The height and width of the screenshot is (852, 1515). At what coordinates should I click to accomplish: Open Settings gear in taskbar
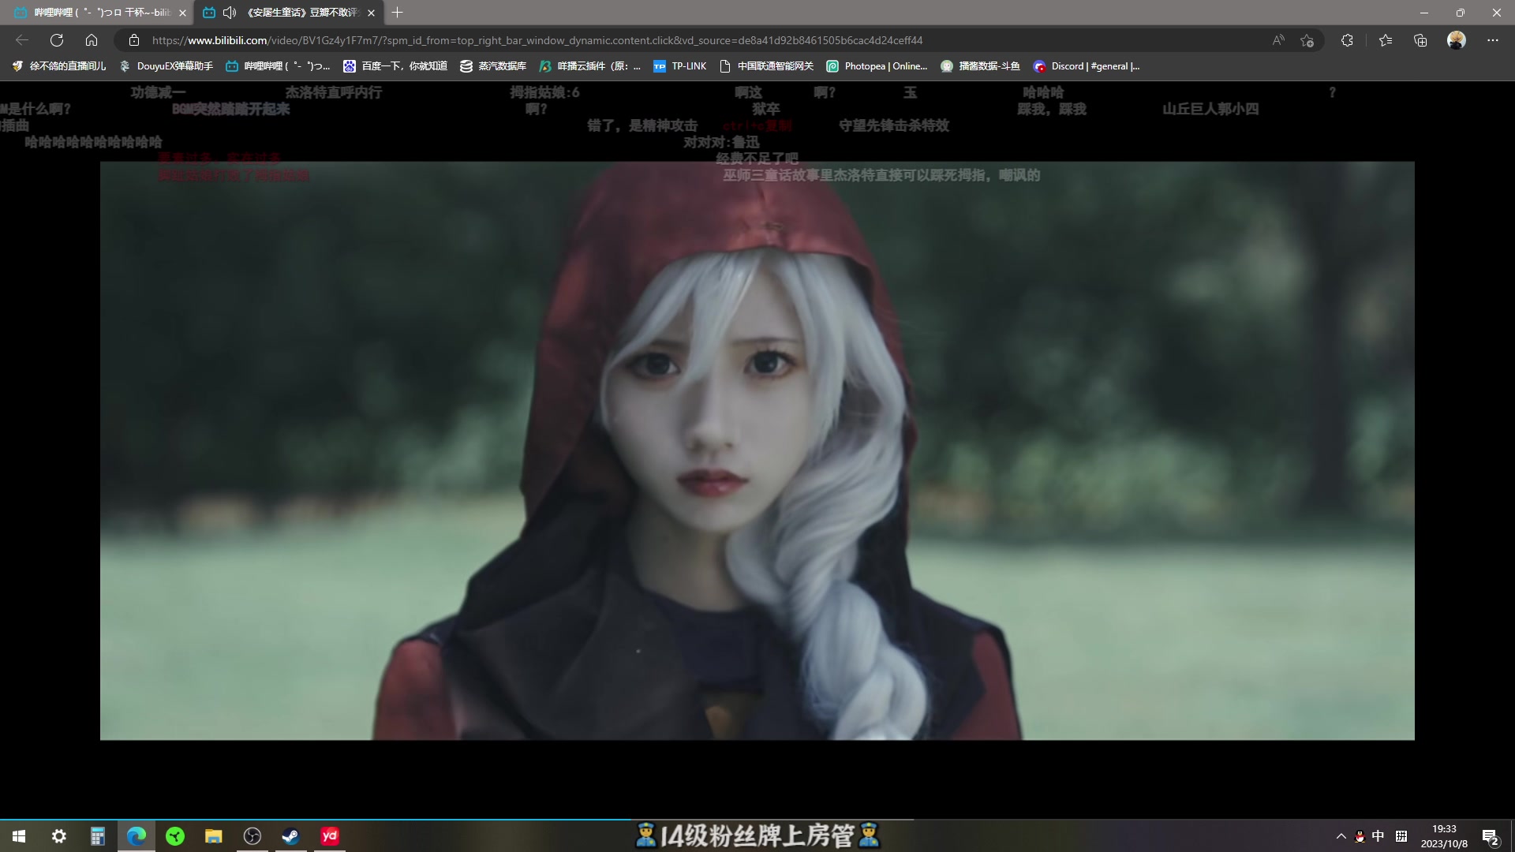coord(59,836)
